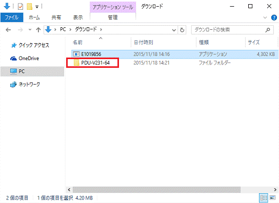This screenshot has height=203, width=279.
Task: Switch to details view layout
Action: (x=264, y=198)
